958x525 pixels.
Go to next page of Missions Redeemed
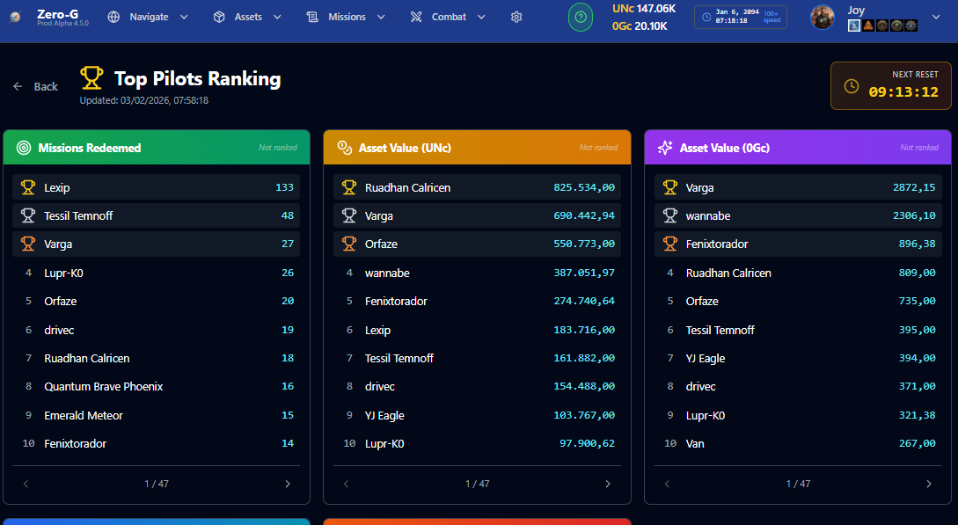[288, 484]
